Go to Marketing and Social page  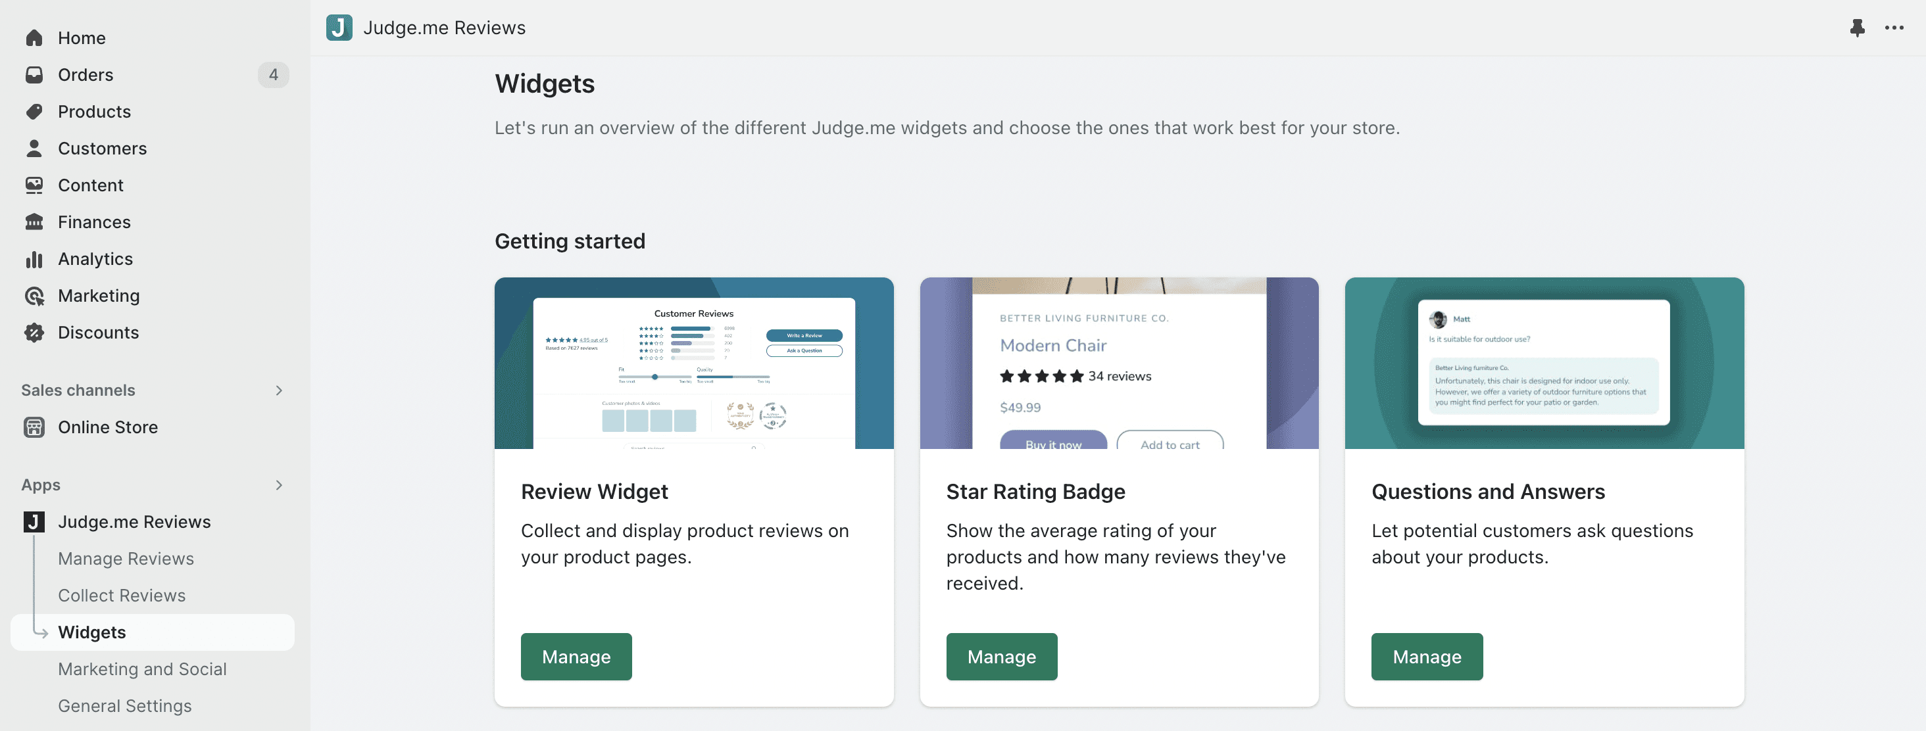pos(142,669)
